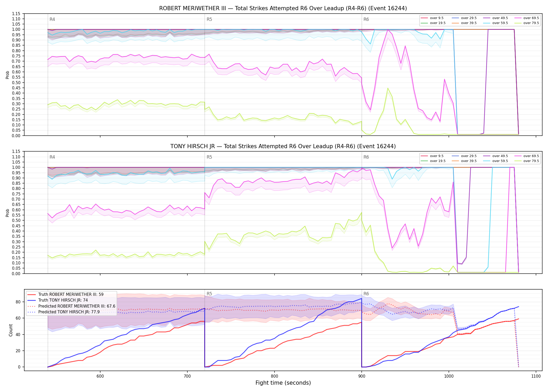The image size is (548, 392).
Task: Click the 60 tick on the Count axis
Action: (x=18, y=318)
